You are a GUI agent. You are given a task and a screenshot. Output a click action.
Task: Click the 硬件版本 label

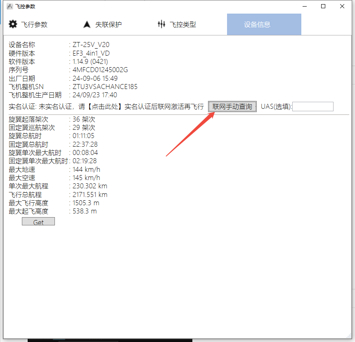pos(22,53)
